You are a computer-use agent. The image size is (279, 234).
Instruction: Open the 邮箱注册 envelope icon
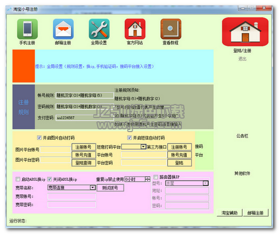[x=63, y=29]
